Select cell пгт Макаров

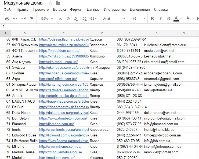tap(102, 67)
